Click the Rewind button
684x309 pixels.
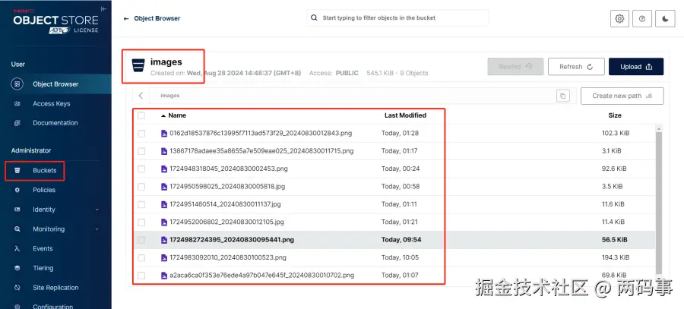point(515,67)
